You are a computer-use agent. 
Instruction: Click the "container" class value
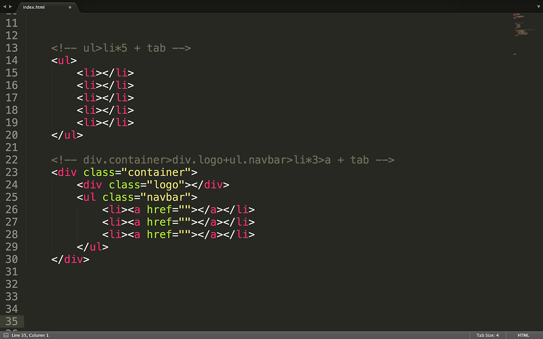(x=160, y=172)
